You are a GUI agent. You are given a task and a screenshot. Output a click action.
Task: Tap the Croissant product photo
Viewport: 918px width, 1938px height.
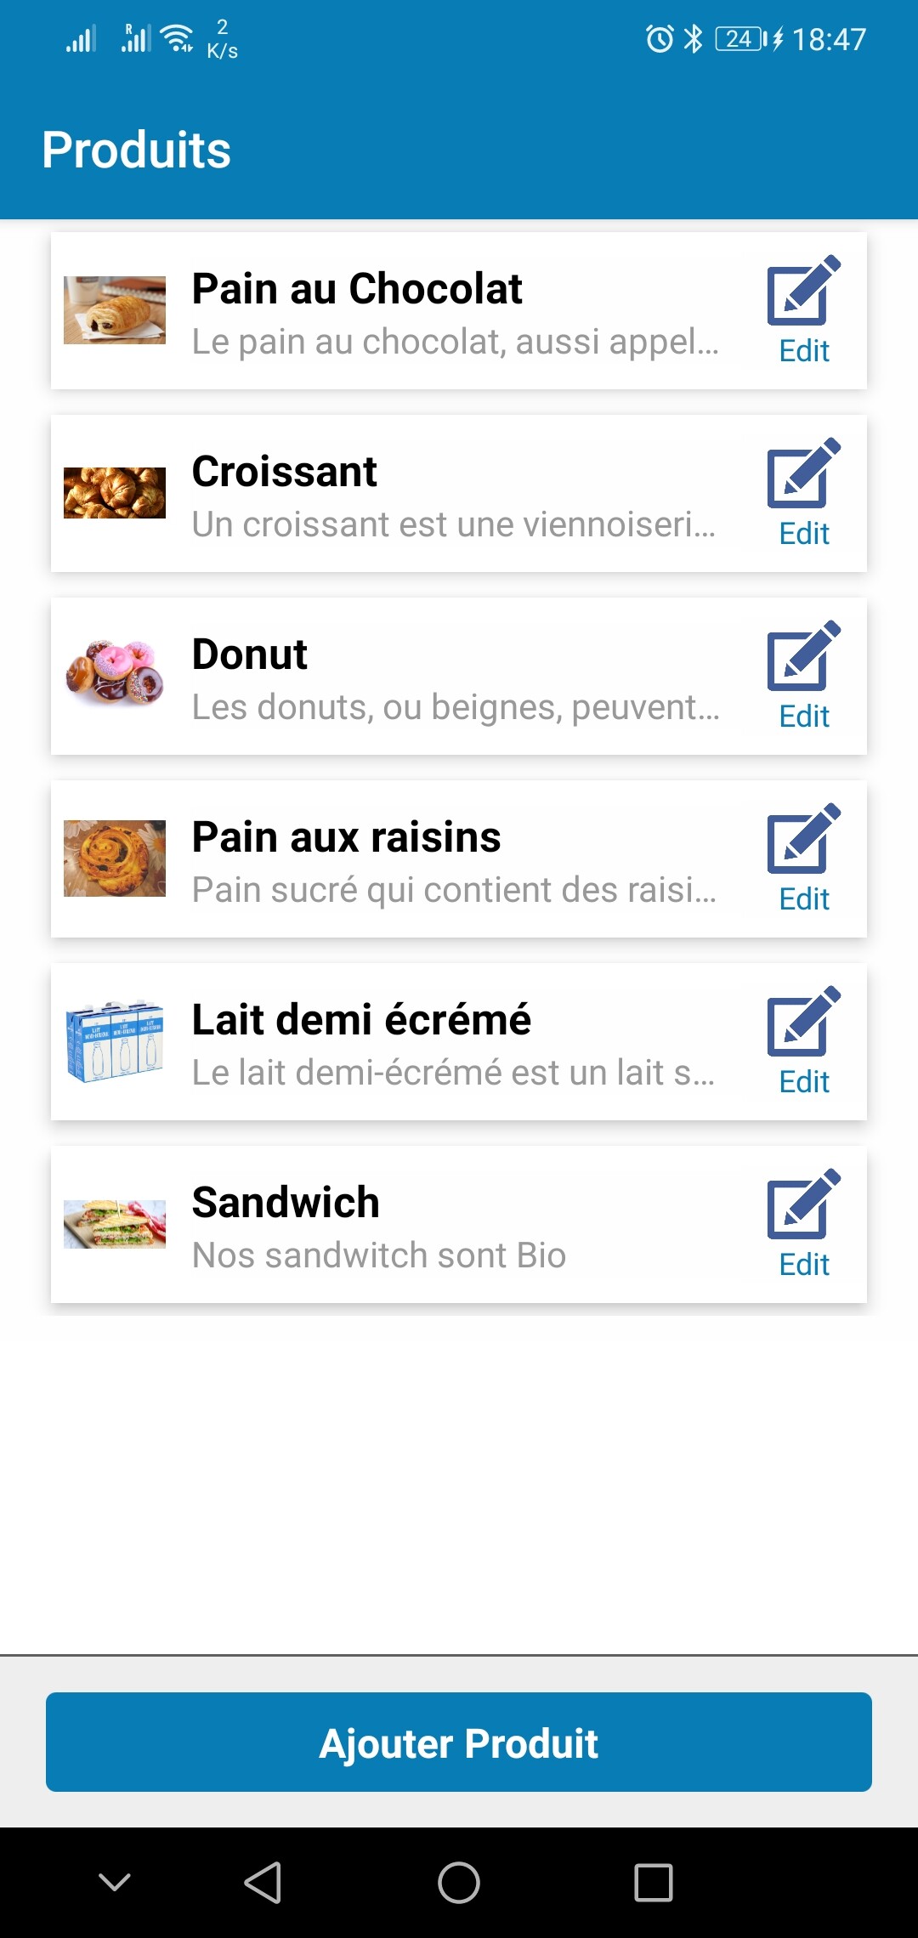[x=115, y=493]
